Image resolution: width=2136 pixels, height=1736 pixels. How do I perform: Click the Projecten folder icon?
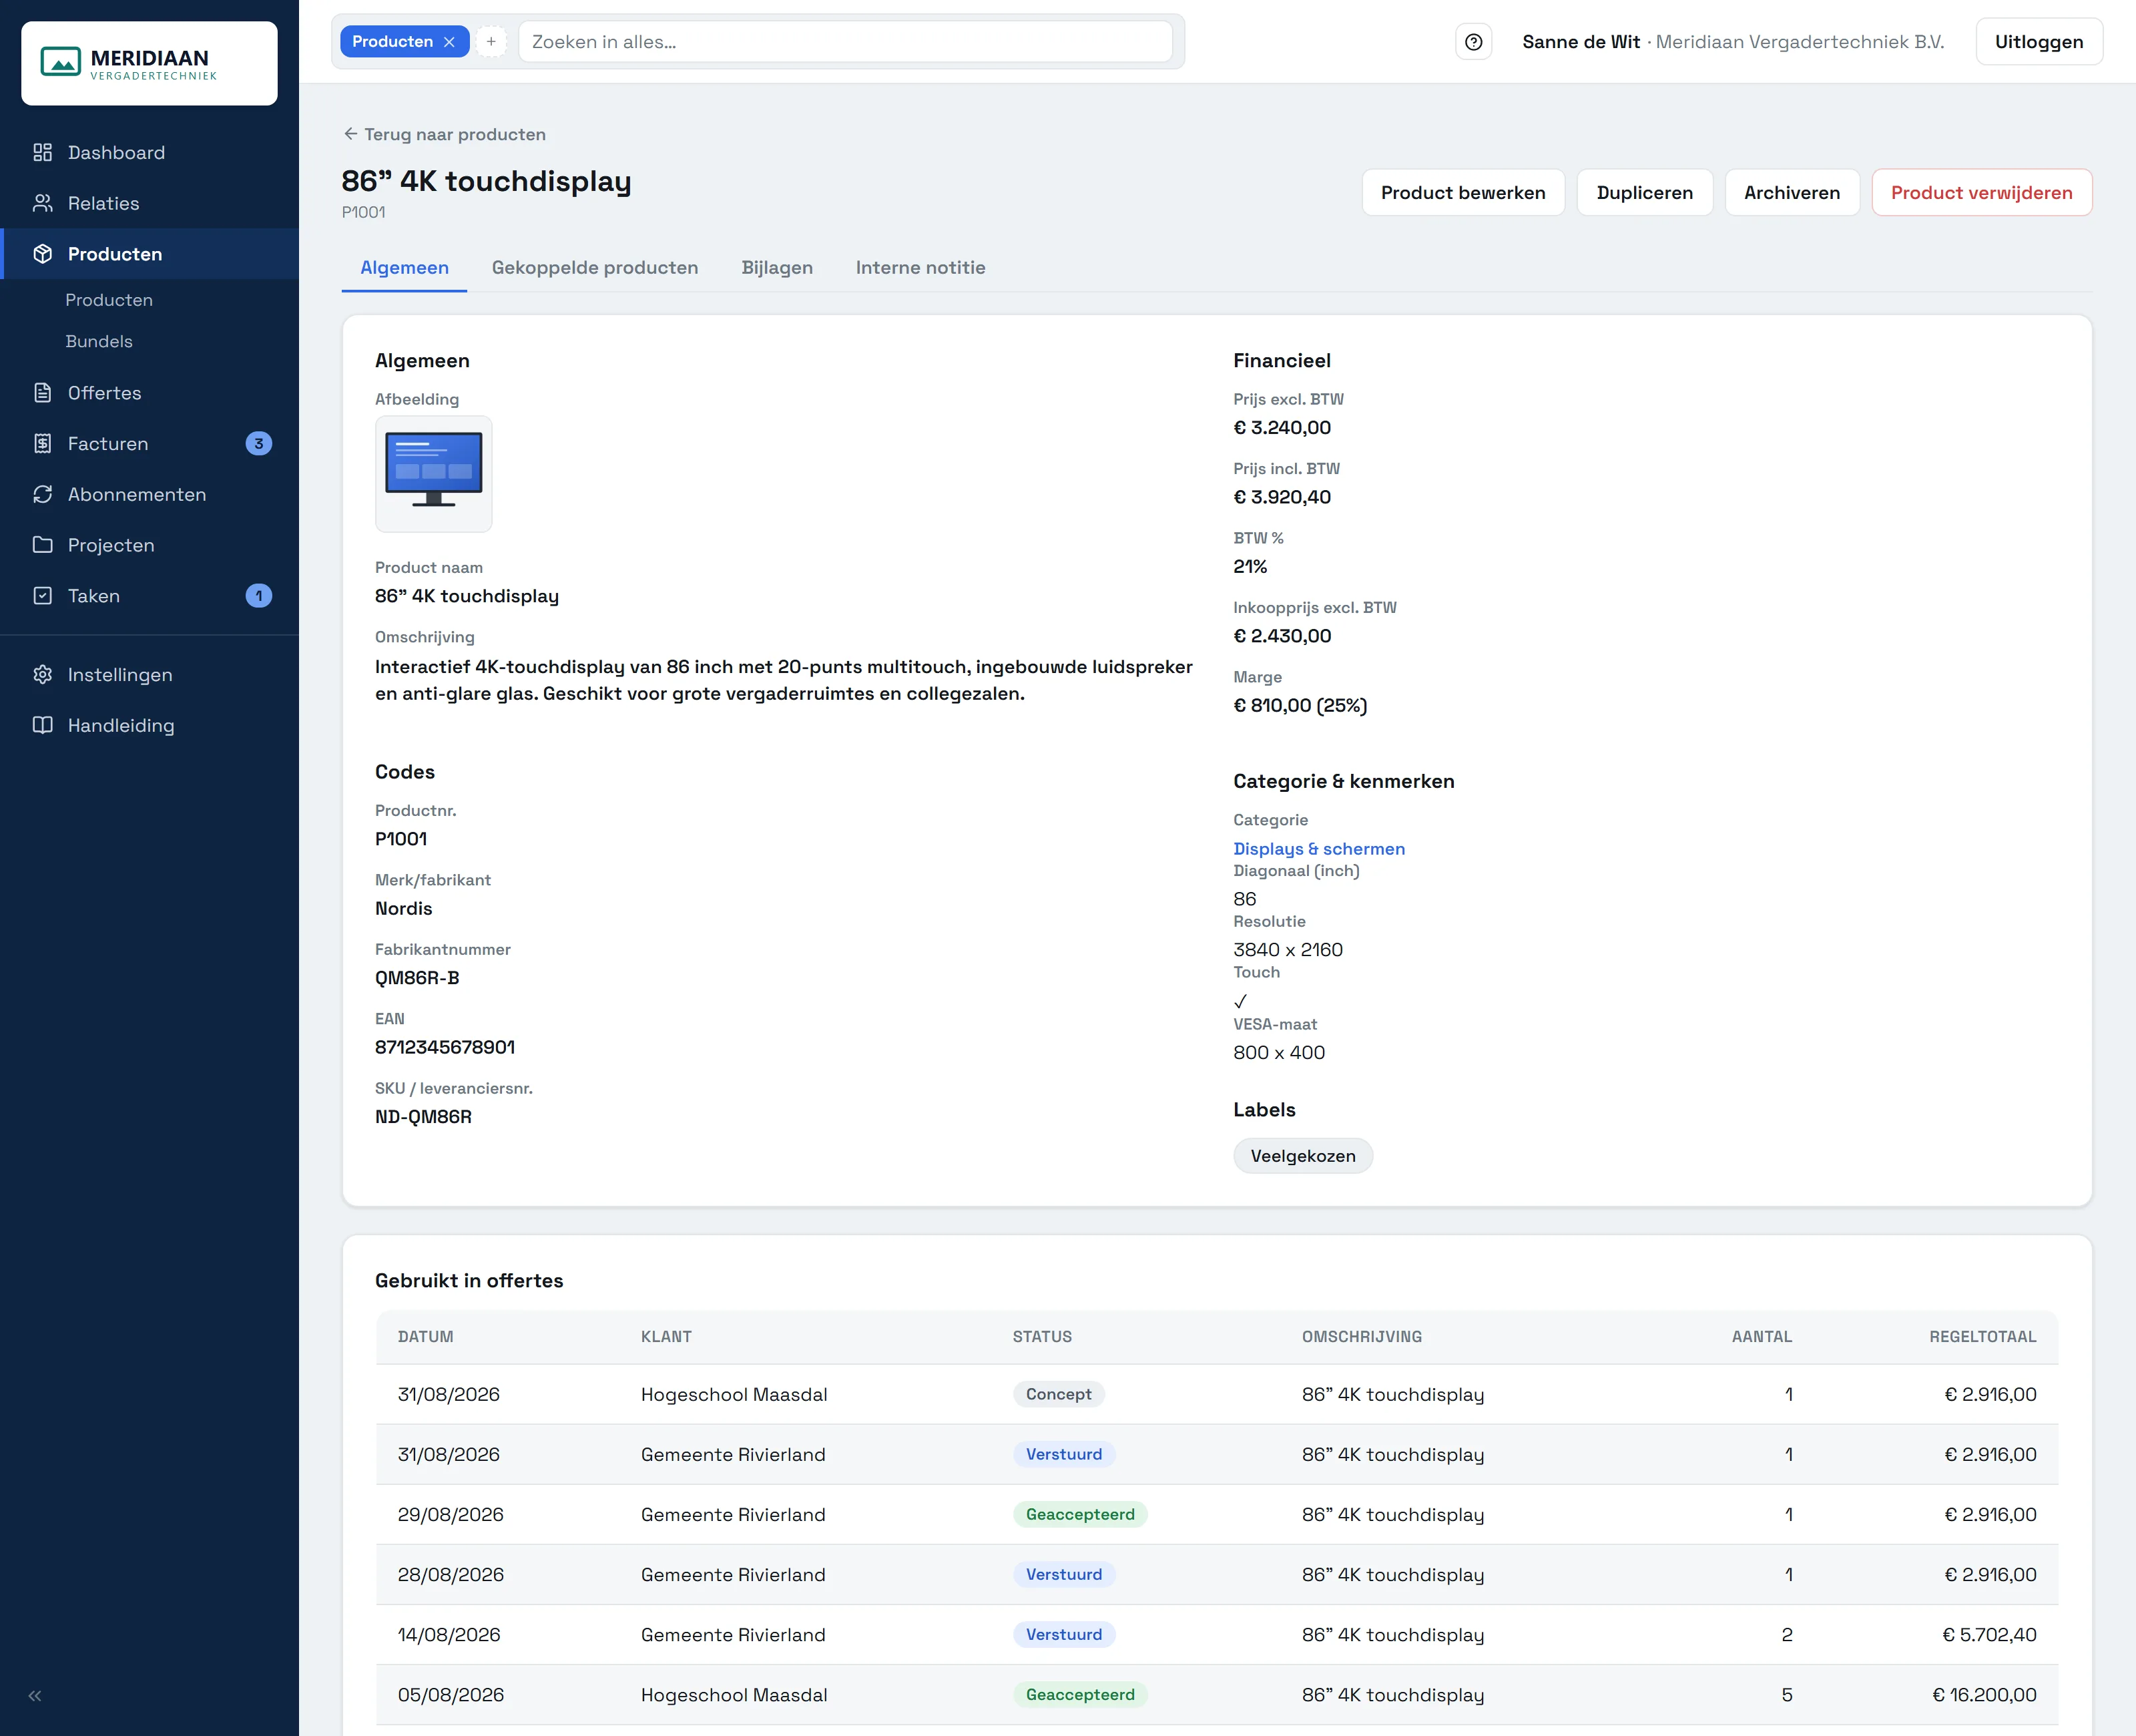point(42,545)
